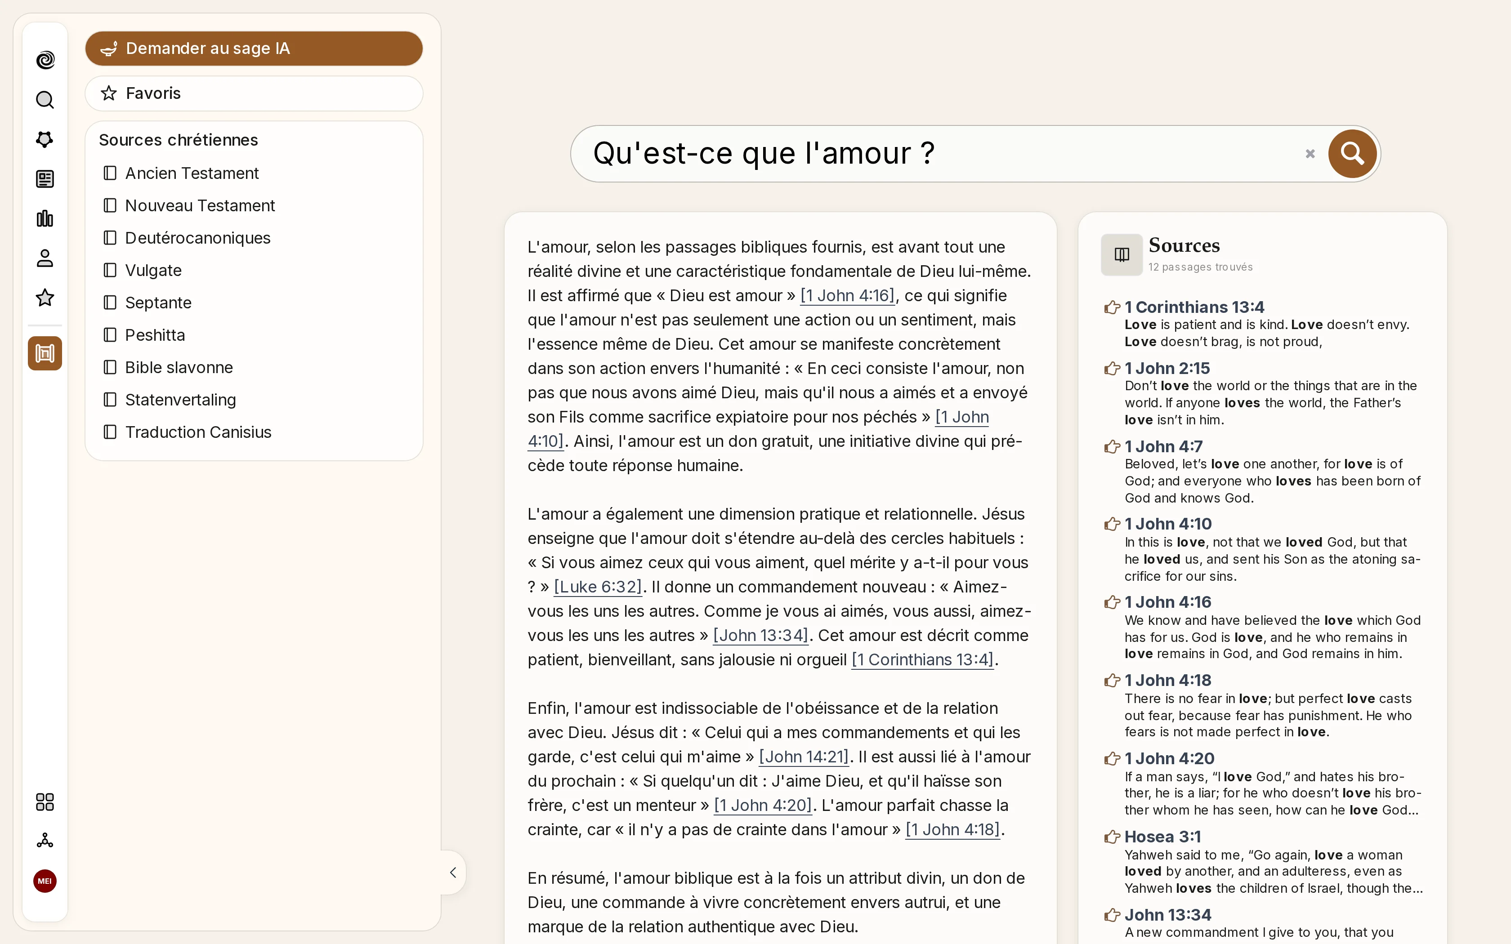1511x944 pixels.
Task: Select Nouveau Testament source
Action: pyautogui.click(x=189, y=205)
